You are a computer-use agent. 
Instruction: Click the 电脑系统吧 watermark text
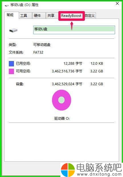99,168
